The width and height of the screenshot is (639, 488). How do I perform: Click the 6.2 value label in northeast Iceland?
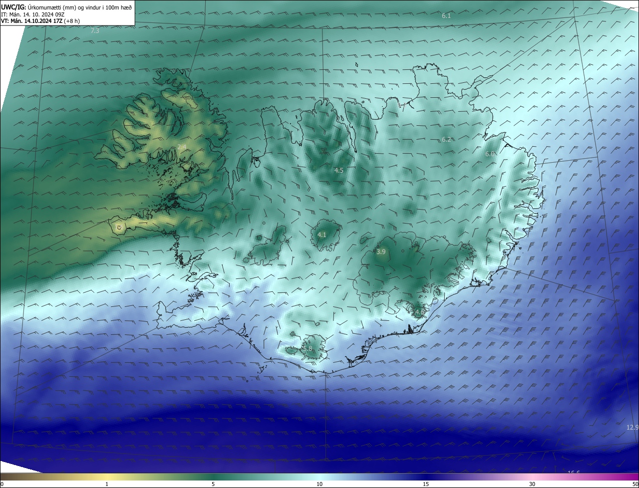point(446,140)
